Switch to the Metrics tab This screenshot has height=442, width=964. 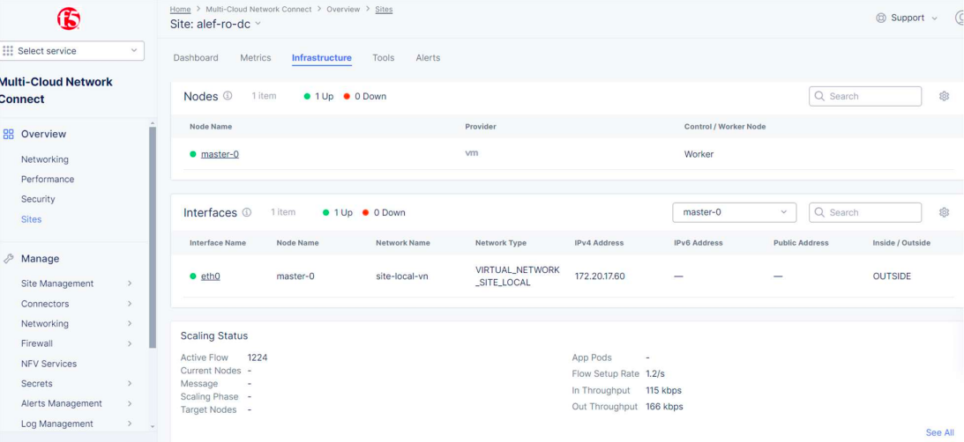(x=255, y=58)
